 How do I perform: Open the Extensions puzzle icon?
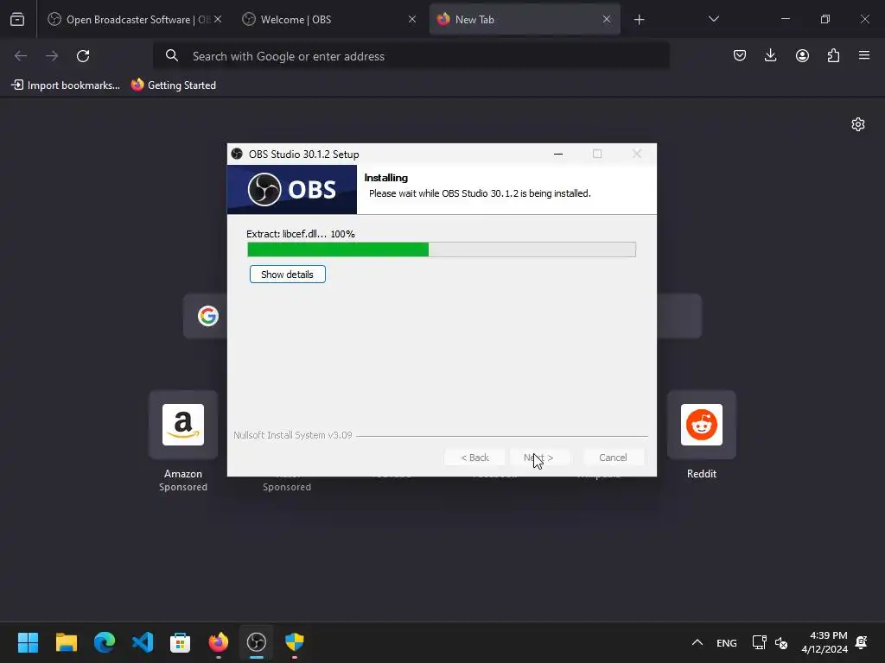(833, 55)
